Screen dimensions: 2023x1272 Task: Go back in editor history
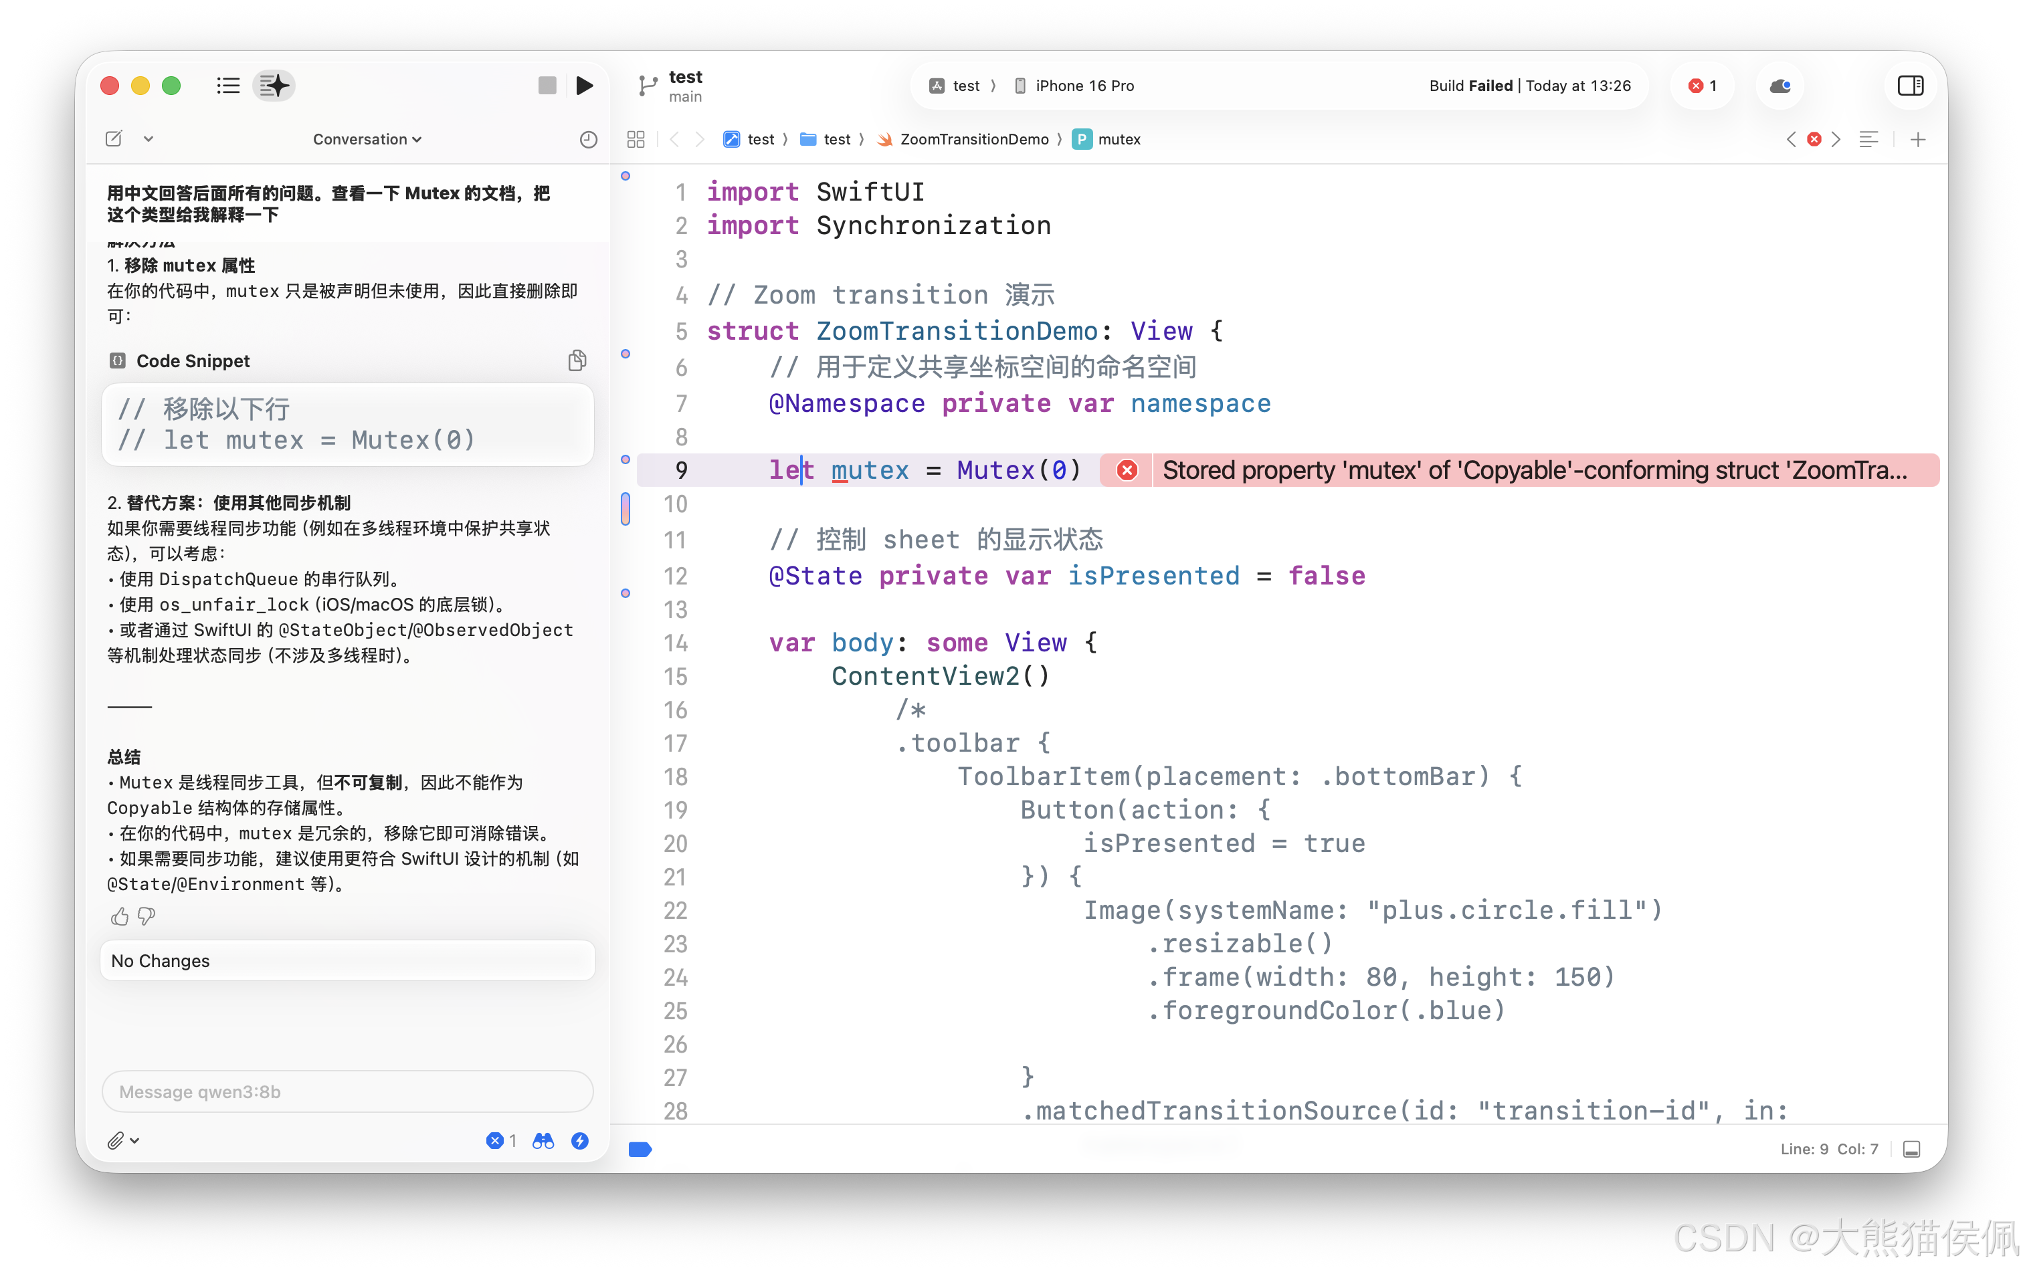coord(674,139)
